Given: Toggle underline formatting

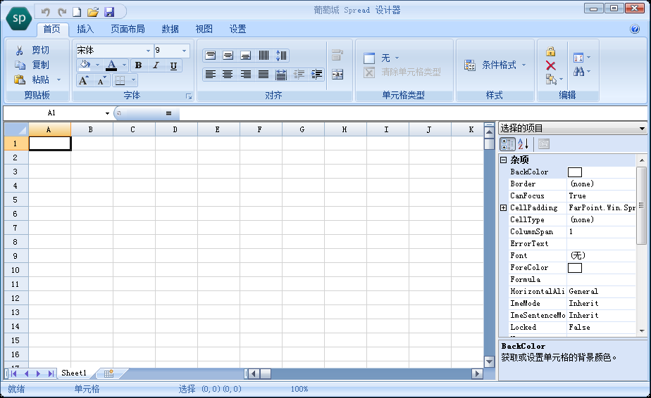Looking at the screenshot, I should click(173, 65).
